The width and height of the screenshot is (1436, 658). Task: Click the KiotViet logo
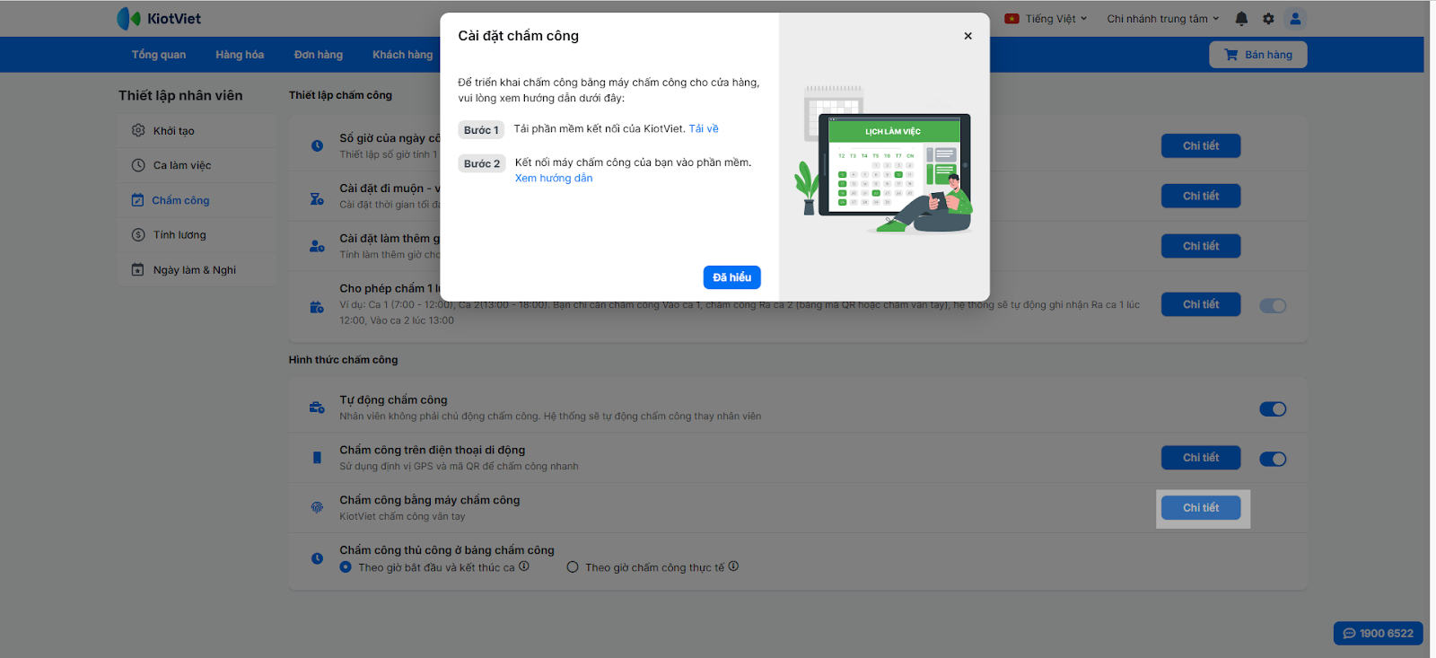click(x=159, y=18)
